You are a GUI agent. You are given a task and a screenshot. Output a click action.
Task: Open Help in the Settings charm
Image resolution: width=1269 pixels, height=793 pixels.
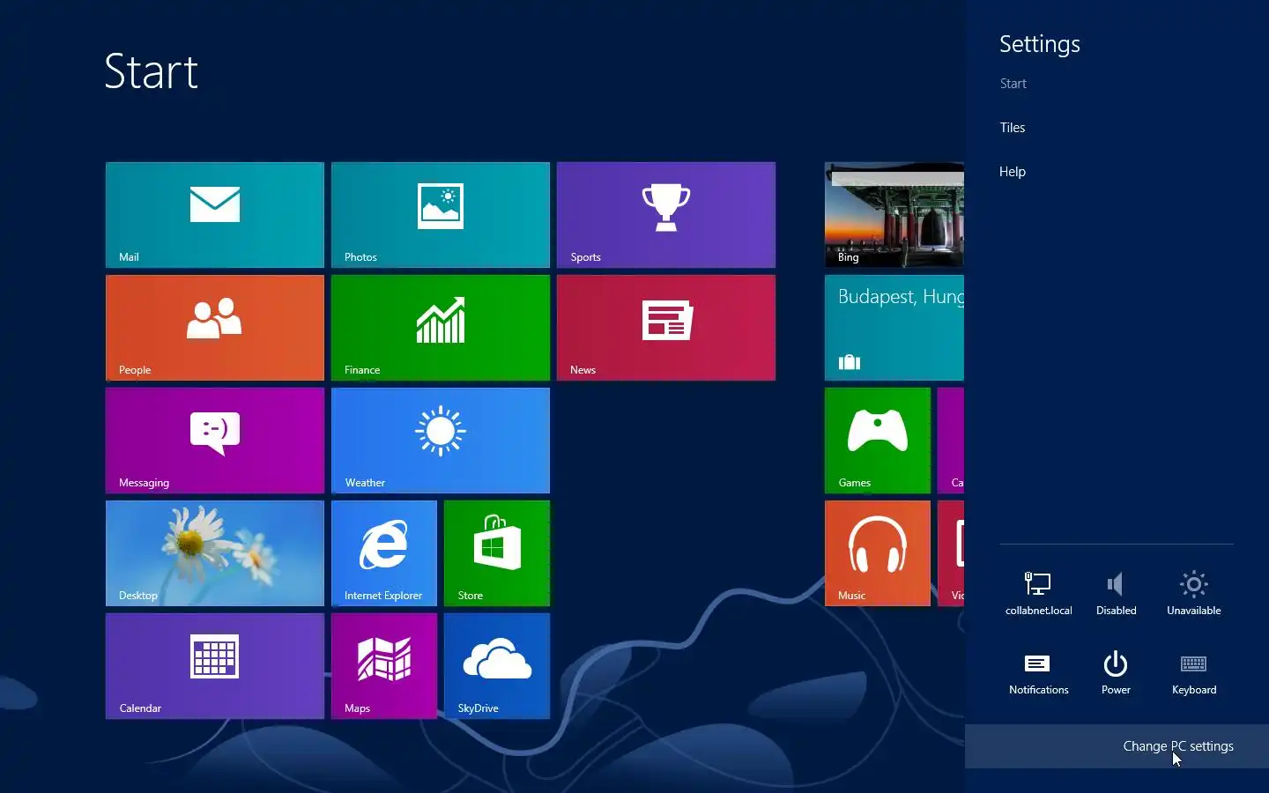pyautogui.click(x=1012, y=172)
